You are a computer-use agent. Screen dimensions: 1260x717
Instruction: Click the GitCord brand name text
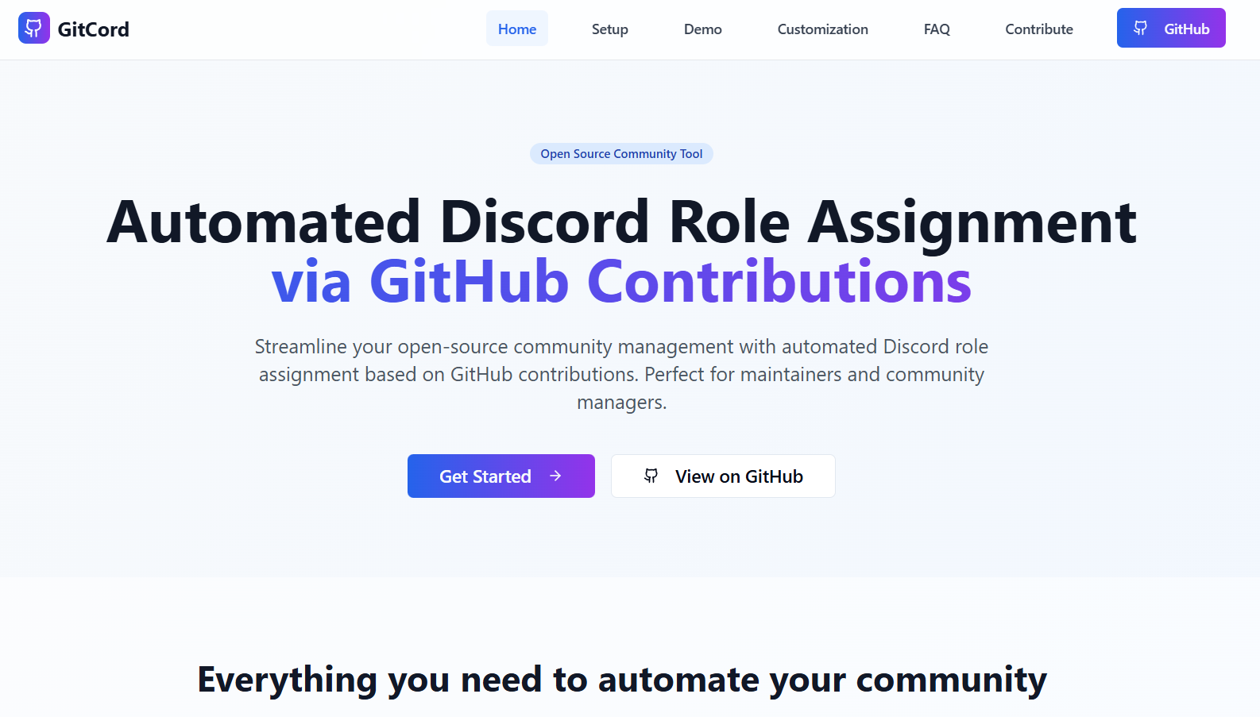[x=93, y=29]
